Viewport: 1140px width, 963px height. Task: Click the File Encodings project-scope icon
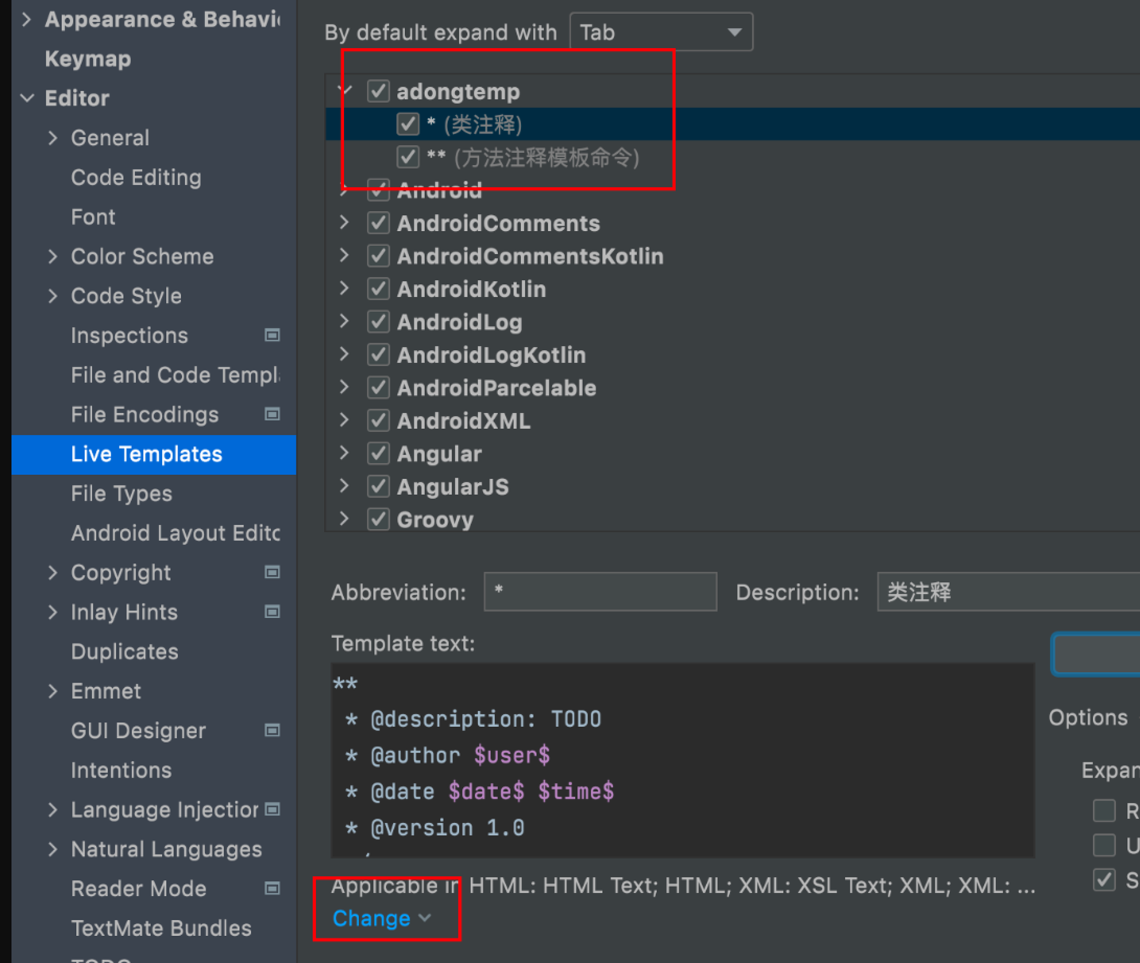[272, 414]
